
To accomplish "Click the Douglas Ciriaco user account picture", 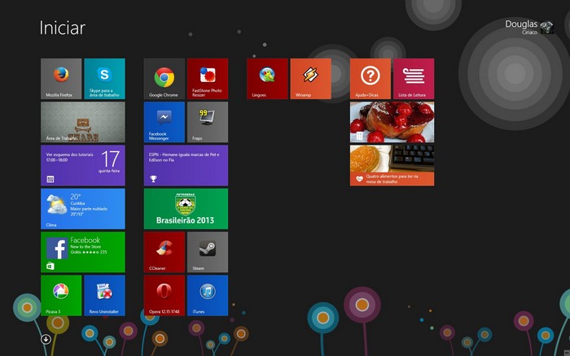I will click(x=547, y=27).
